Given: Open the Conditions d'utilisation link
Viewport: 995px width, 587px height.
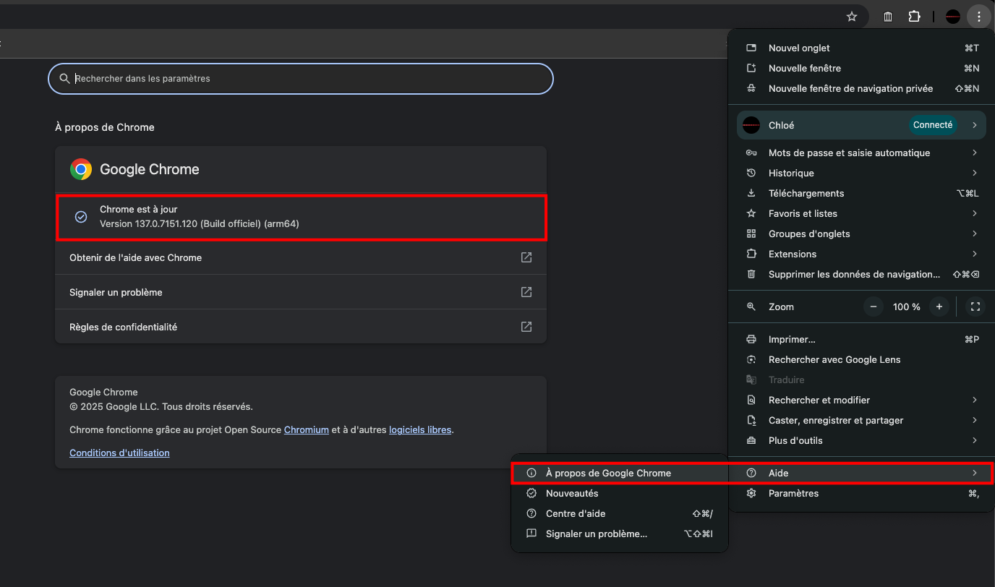Looking at the screenshot, I should tap(119, 453).
